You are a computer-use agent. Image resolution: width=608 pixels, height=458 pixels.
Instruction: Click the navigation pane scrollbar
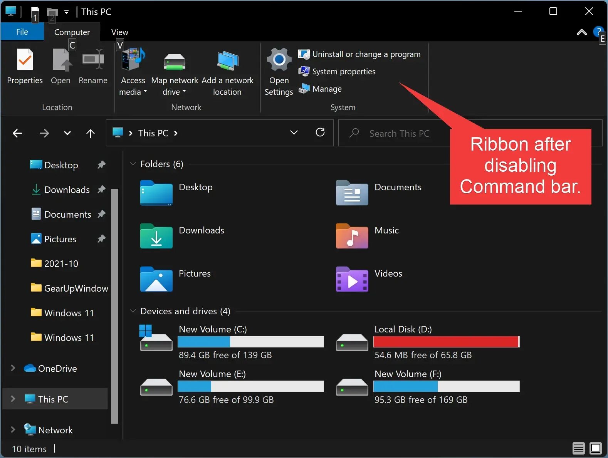point(114,306)
